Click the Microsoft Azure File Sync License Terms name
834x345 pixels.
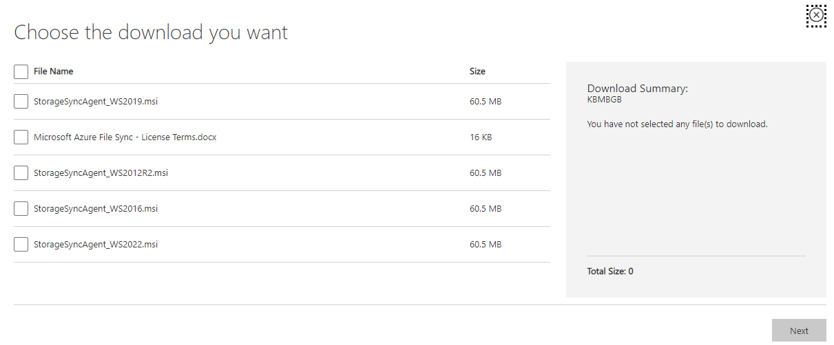[x=125, y=137]
